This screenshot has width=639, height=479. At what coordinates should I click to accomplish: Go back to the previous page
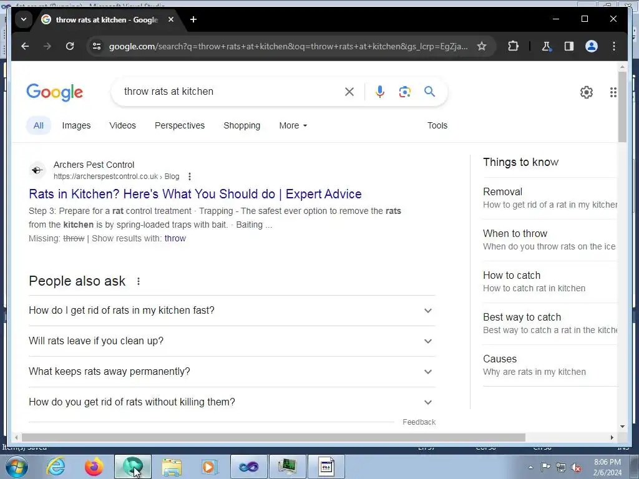point(25,46)
